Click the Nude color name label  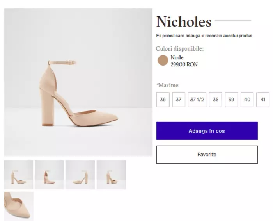click(x=177, y=58)
